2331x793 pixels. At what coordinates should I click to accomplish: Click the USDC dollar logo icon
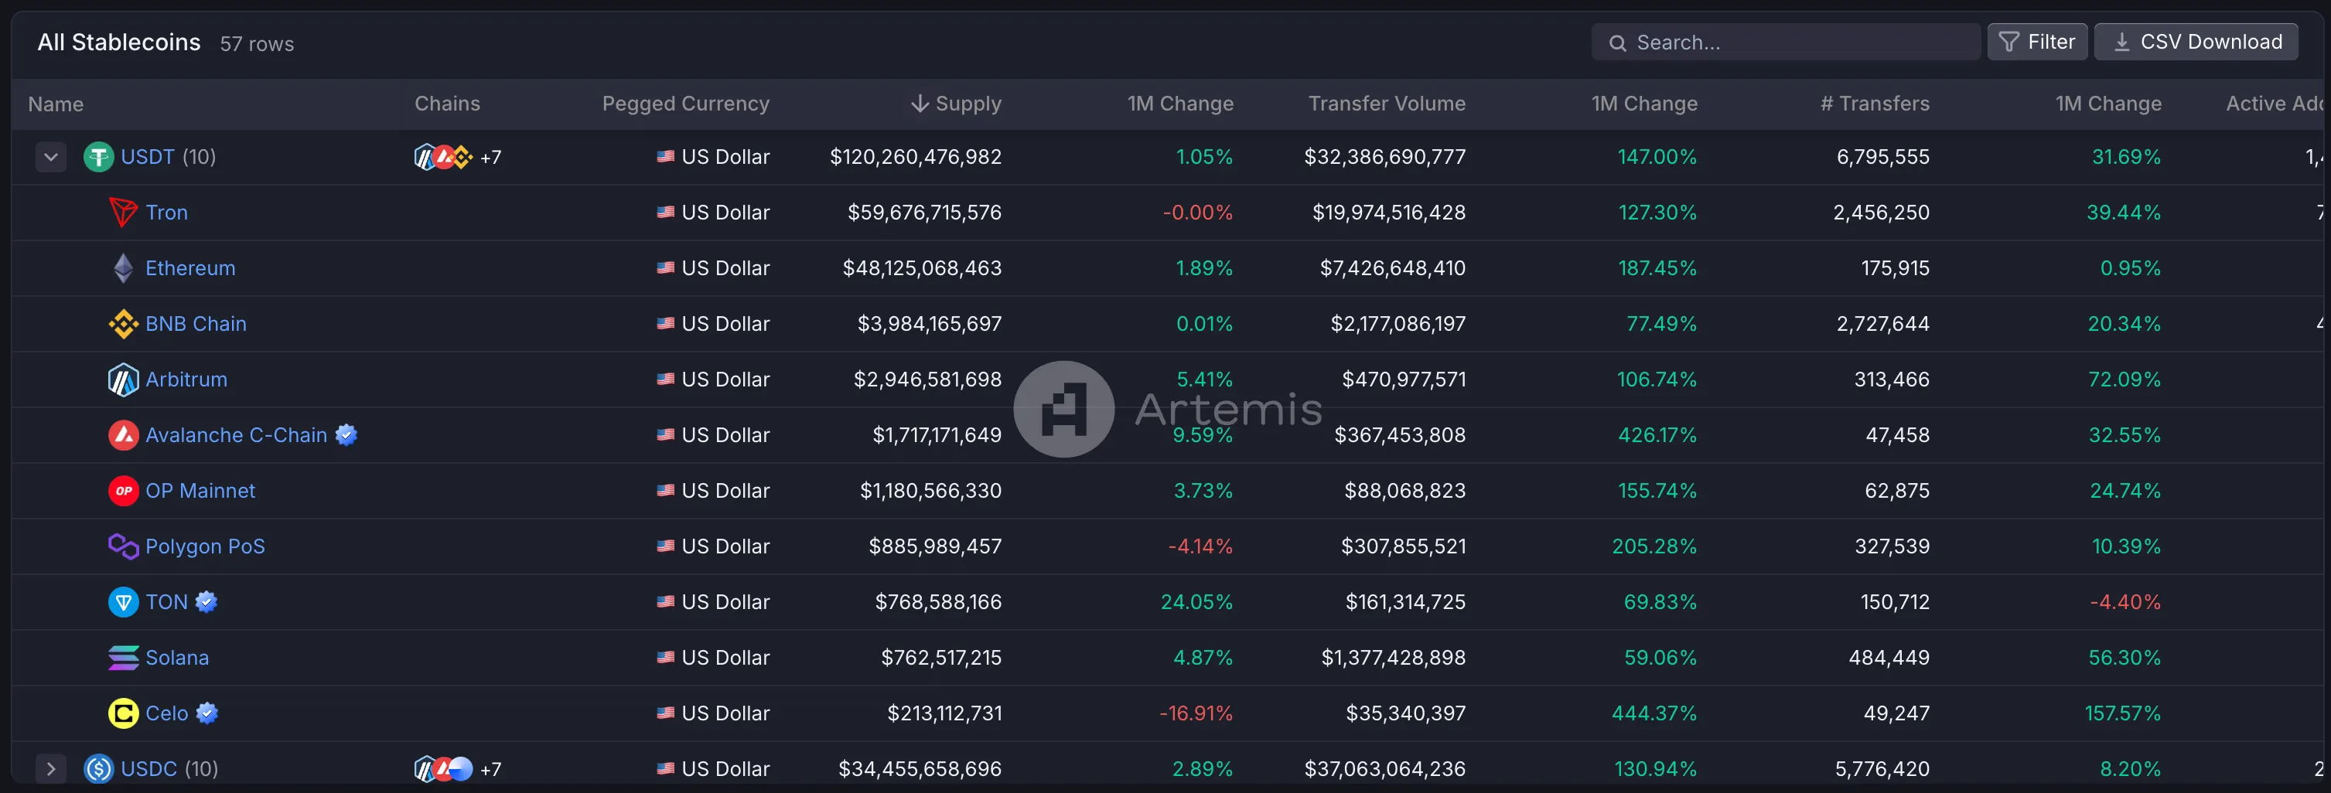click(x=99, y=770)
